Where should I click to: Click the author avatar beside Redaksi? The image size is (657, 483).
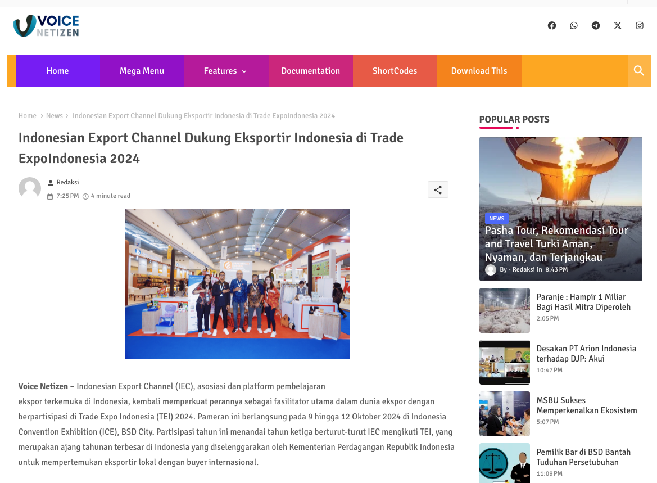click(30, 188)
